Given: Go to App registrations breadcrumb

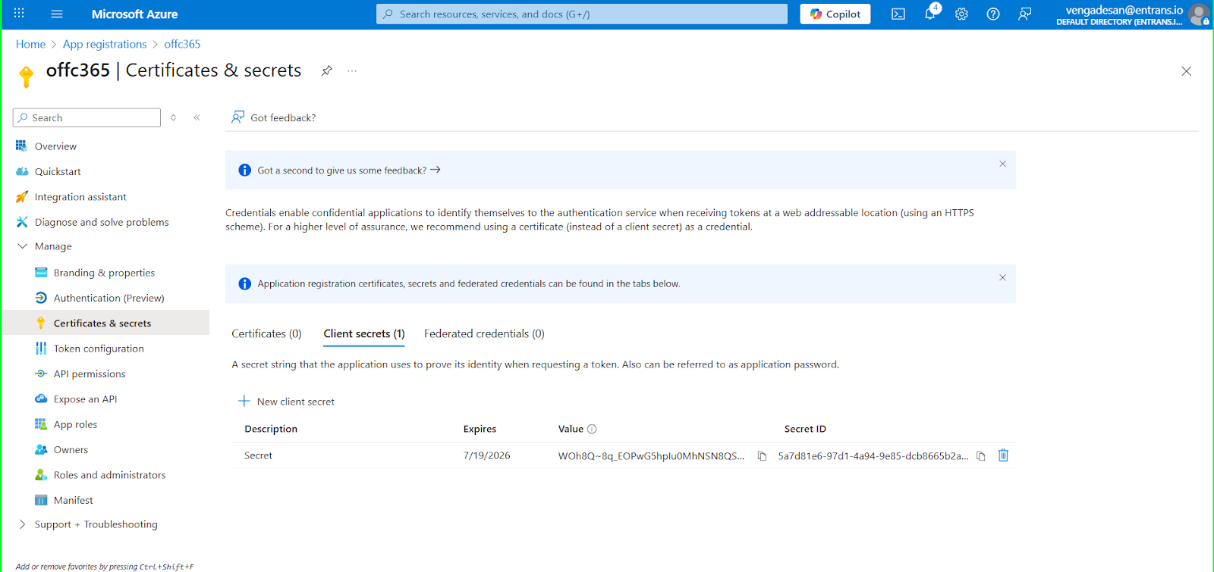Looking at the screenshot, I should (x=105, y=44).
